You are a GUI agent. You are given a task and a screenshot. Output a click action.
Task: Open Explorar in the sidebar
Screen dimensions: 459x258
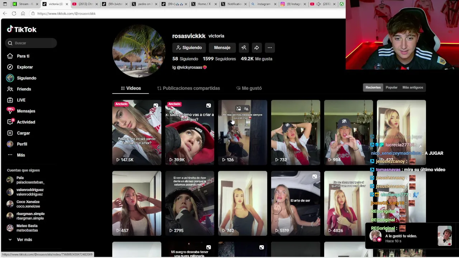pos(25,67)
